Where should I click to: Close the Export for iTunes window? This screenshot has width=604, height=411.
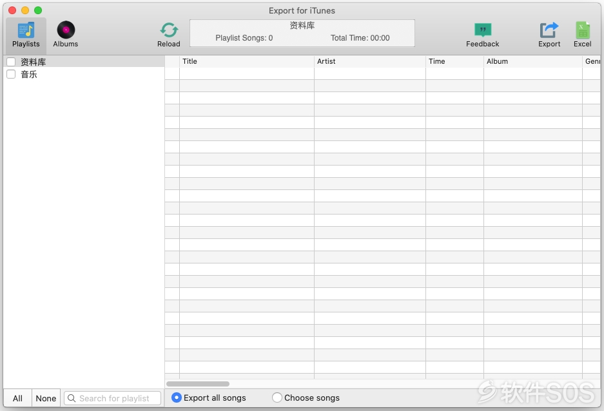[x=12, y=10]
